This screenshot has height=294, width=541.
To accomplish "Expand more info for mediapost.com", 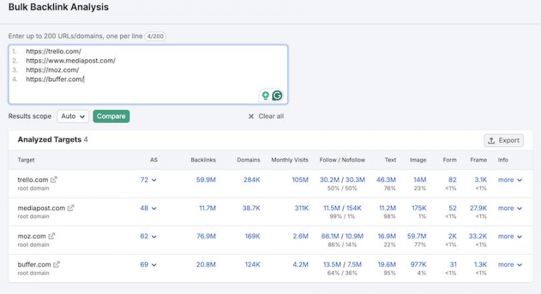I will [x=510, y=208].
